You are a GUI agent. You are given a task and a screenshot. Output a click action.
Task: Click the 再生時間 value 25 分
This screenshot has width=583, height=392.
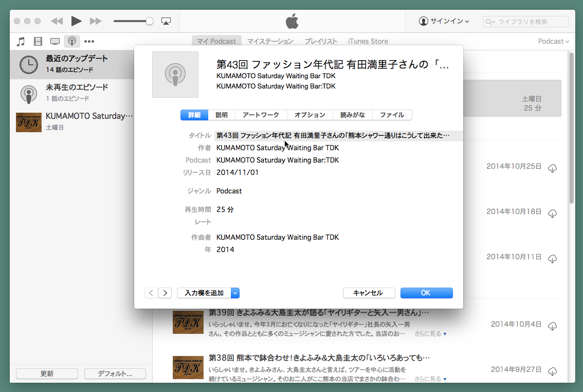pos(225,209)
